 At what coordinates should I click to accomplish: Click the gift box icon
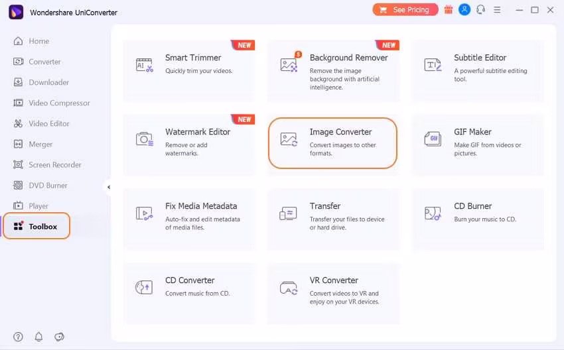point(448,10)
